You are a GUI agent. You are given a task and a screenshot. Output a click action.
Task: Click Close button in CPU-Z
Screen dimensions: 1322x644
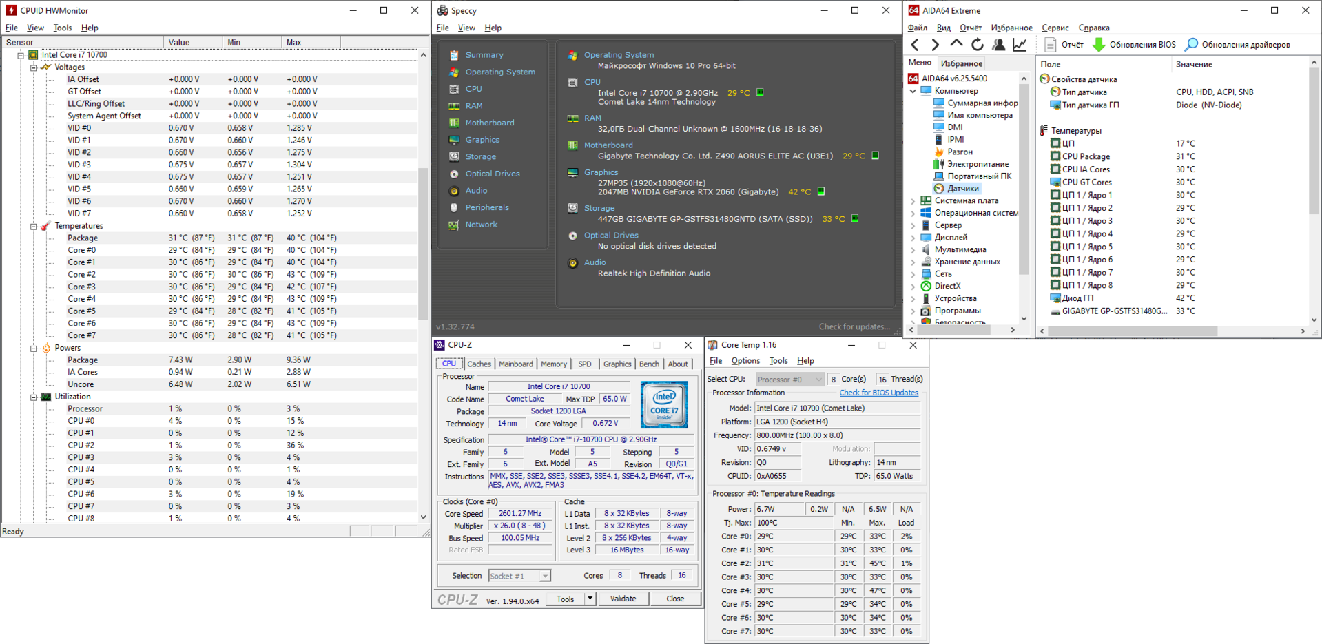[675, 599]
